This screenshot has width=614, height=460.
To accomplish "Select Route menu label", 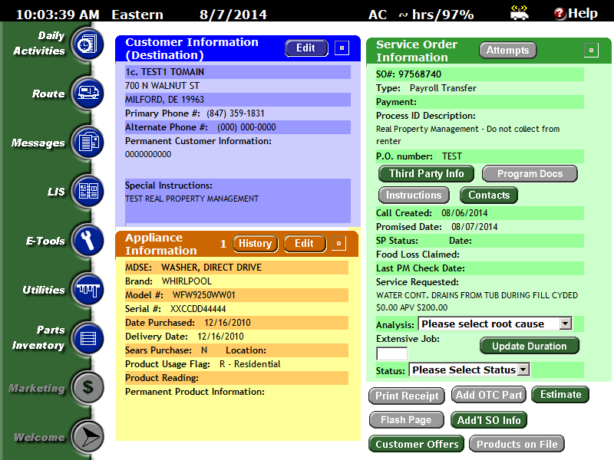I will (x=48, y=94).
